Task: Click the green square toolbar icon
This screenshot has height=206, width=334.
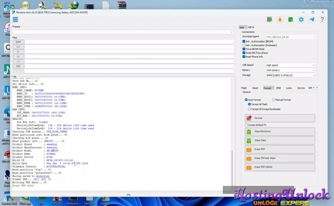Action: tap(291, 19)
